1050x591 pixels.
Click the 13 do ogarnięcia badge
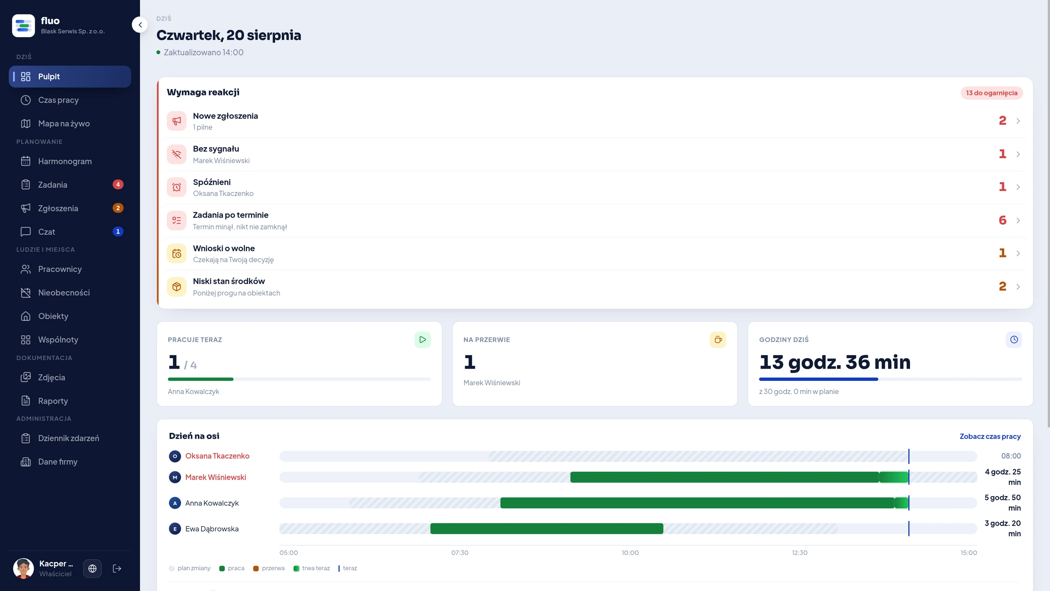991,93
